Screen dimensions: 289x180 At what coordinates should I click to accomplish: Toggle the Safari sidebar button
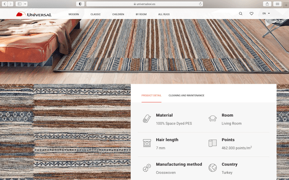pos(20,4)
